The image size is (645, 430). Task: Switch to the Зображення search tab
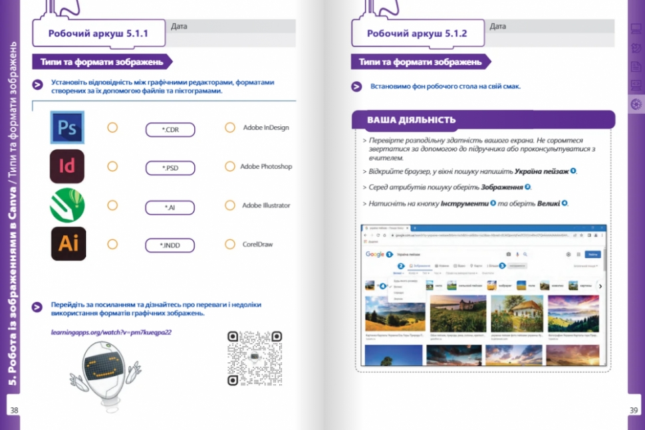[420, 266]
